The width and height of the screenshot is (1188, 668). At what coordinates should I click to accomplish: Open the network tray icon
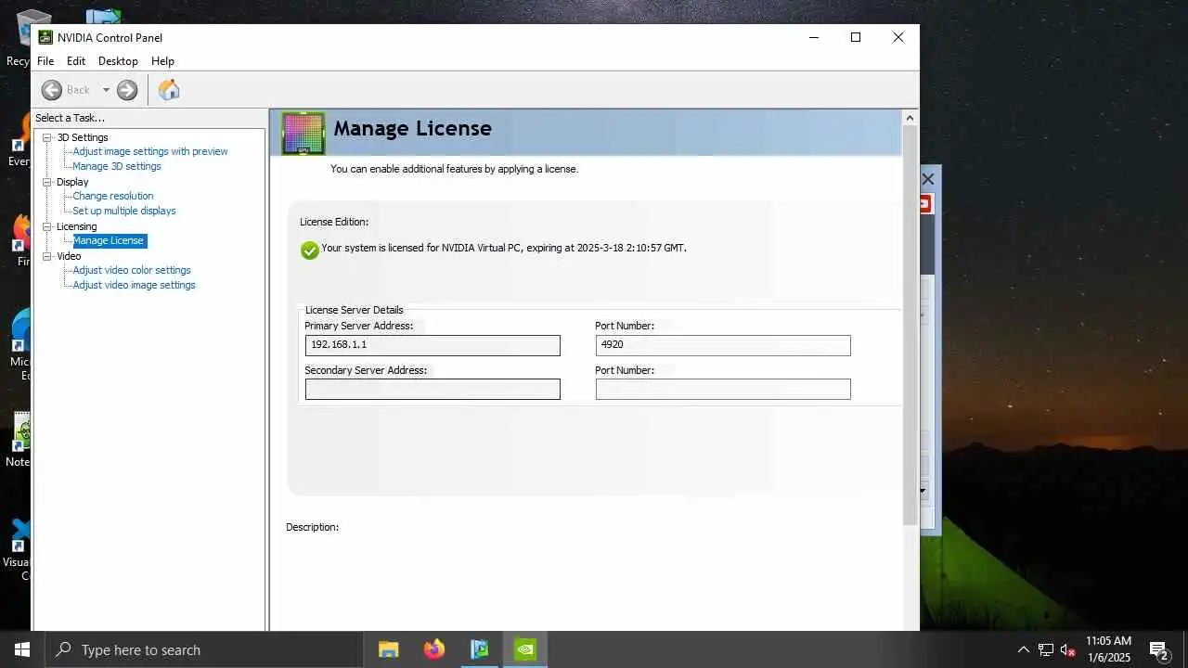click(x=1046, y=649)
